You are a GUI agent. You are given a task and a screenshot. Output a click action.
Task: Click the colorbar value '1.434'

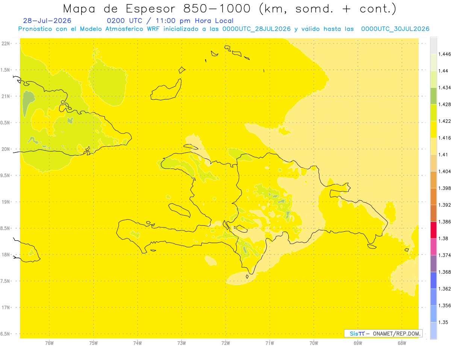point(445,87)
